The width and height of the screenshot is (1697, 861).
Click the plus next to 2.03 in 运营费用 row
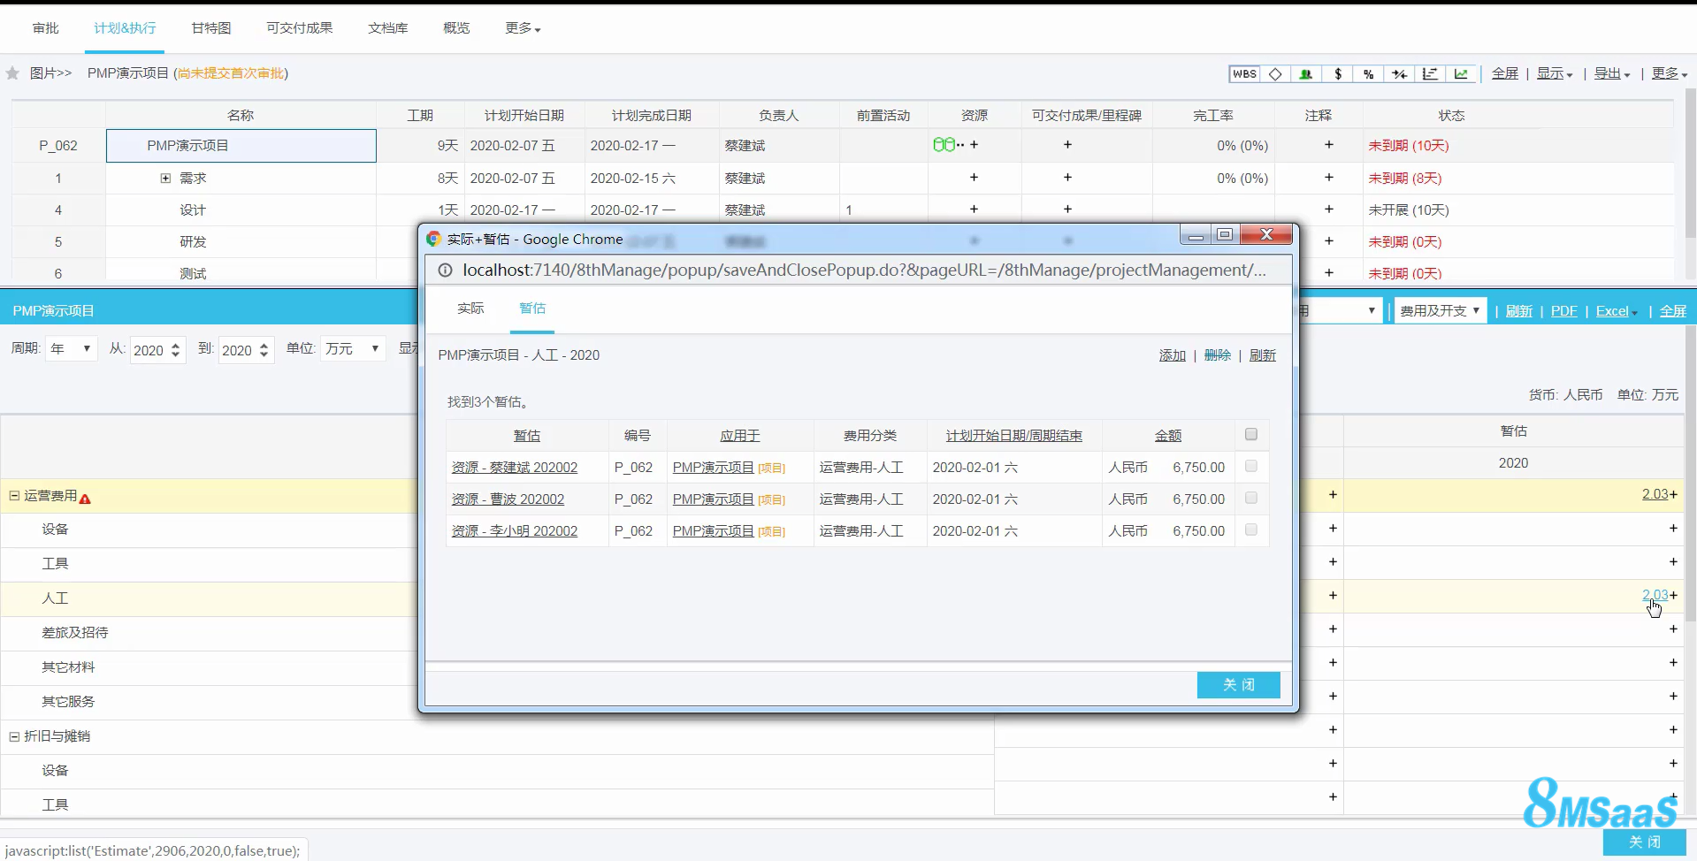(1673, 494)
